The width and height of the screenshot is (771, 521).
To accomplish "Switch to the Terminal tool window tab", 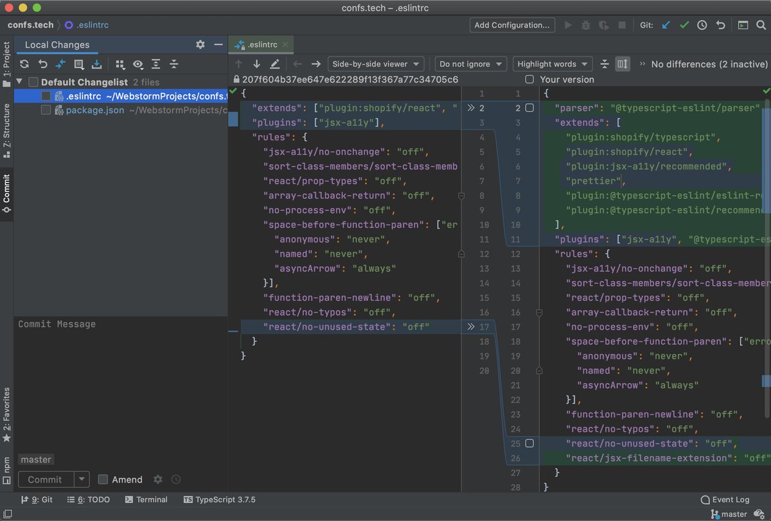I will coord(146,500).
